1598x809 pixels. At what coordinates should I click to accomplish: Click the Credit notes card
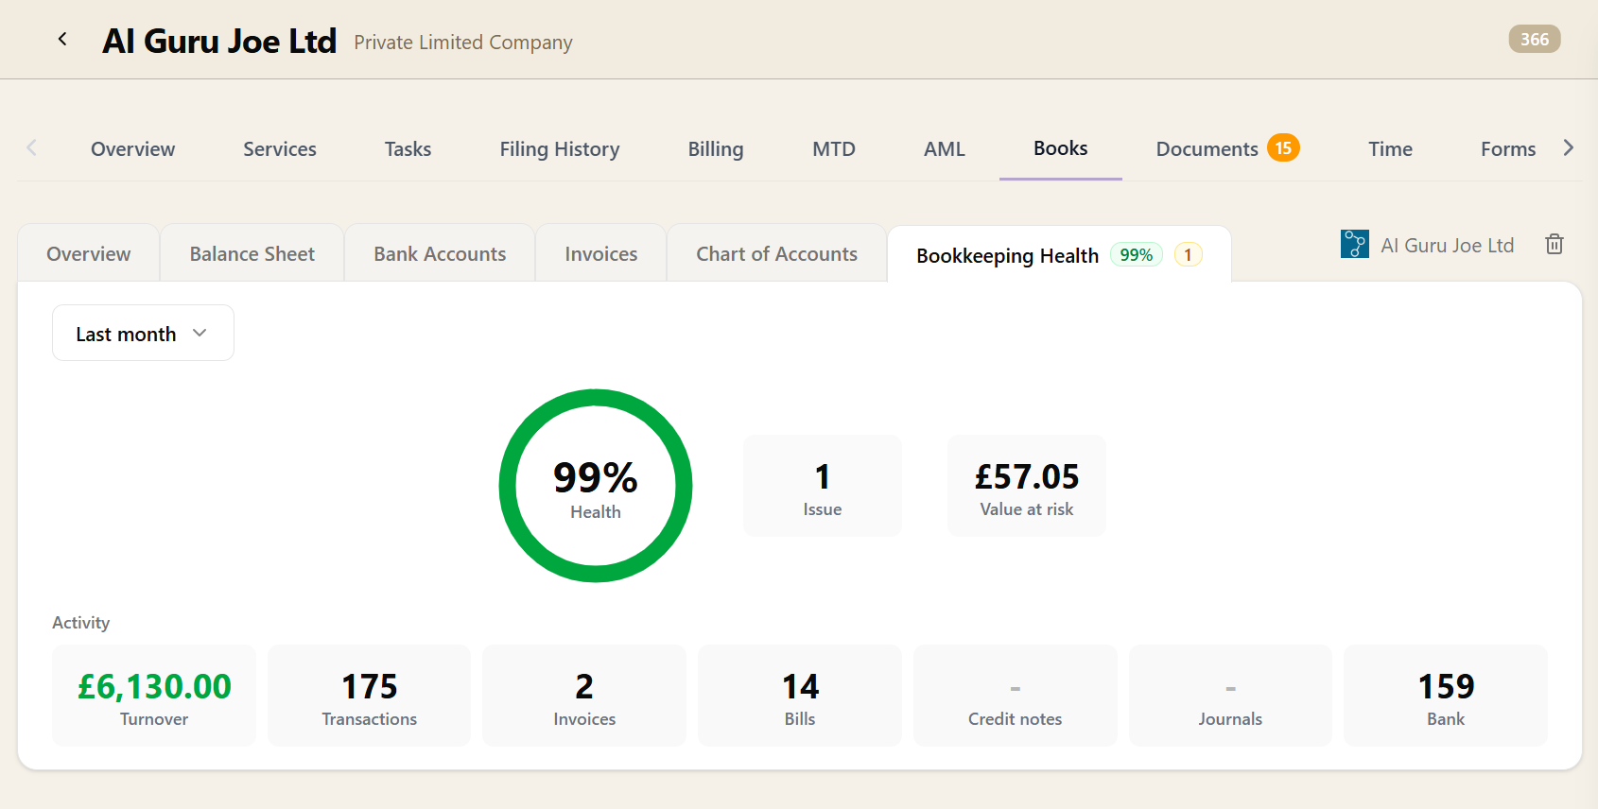(1016, 696)
